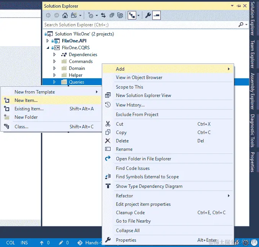Click the Back navigation icon in Solution Explorer toolbar
Image resolution: width=259 pixels, height=247 pixels.
48,15
